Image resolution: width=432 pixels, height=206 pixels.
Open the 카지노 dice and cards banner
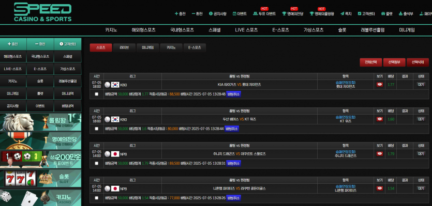tap(41, 197)
